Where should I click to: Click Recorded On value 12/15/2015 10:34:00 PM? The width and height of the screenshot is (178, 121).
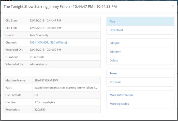pyautogui.click(x=45, y=50)
